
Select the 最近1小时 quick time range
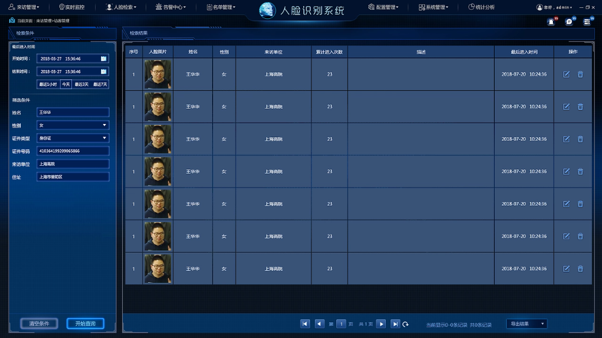[48, 85]
